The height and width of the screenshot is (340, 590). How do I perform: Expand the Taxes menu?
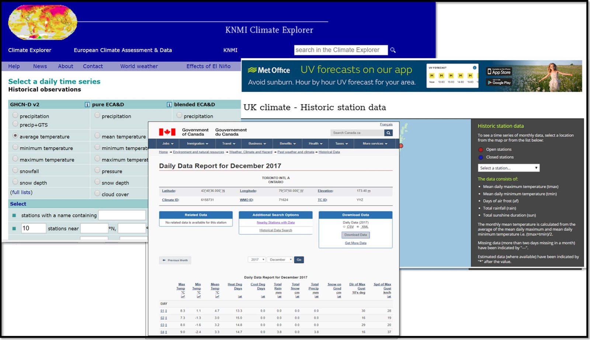pyautogui.click(x=341, y=144)
